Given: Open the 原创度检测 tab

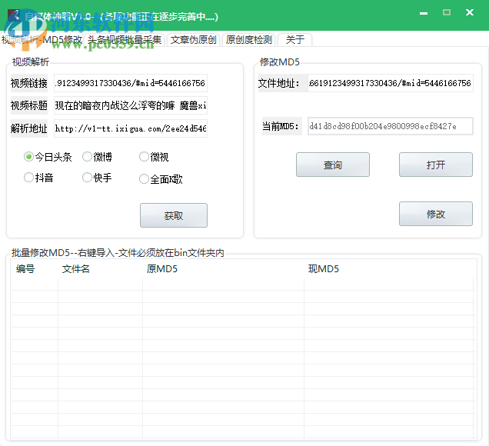Looking at the screenshot, I should (248, 40).
